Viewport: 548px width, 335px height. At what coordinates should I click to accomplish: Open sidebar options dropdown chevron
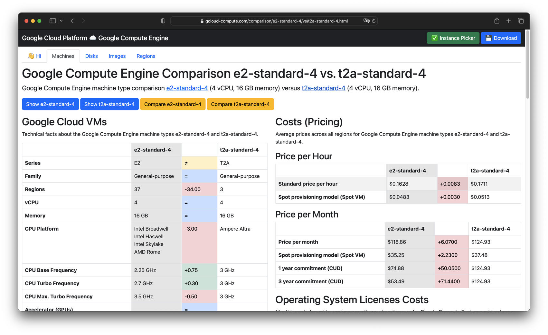tap(61, 21)
